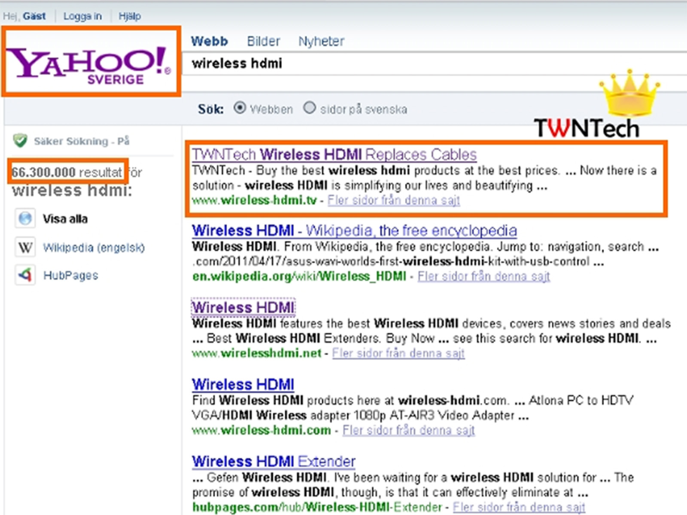
Task: Click the en.wikipedia.org/wiki/Wireless_HDMI URL text
Action: pos(299,276)
